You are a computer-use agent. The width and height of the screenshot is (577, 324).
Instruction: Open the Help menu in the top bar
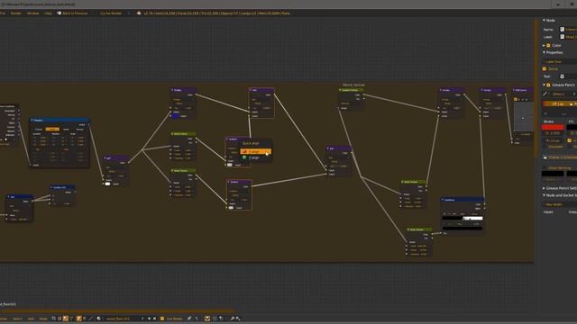pyautogui.click(x=48, y=13)
